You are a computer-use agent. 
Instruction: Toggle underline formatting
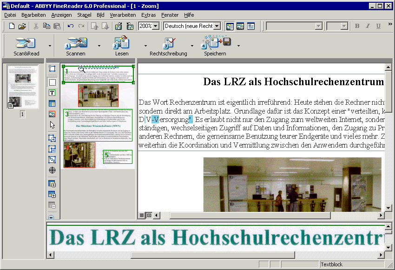pos(378,26)
